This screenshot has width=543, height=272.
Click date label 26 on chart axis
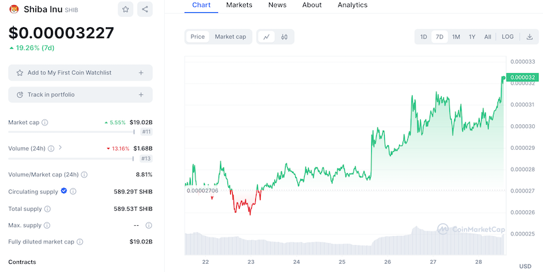point(388,262)
